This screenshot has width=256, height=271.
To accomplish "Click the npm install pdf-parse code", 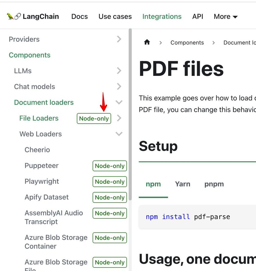I will pos(188,217).
